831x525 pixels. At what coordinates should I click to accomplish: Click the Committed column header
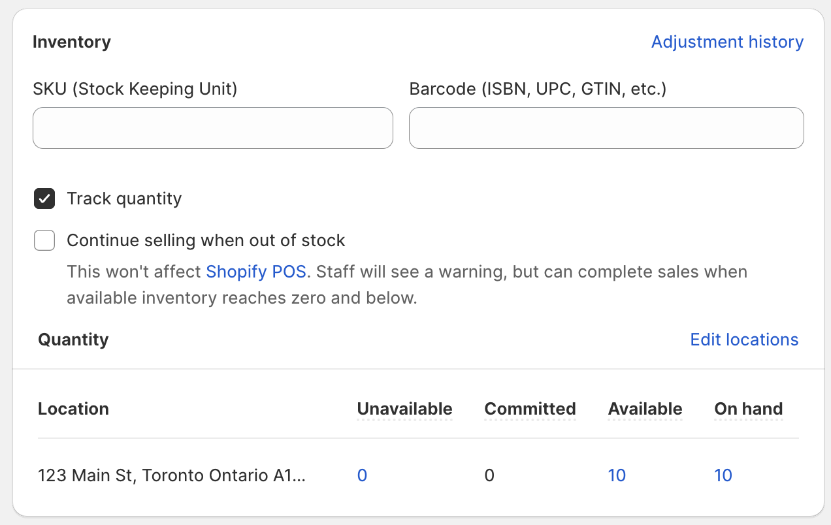530,409
